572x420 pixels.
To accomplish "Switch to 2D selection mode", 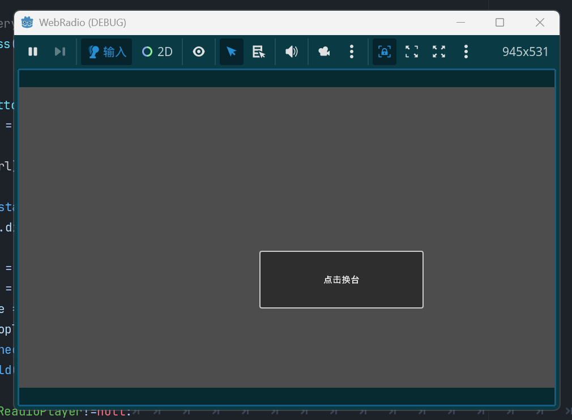I will [157, 52].
